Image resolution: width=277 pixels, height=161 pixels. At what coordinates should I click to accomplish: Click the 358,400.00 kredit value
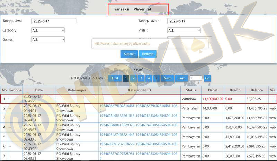(x=233, y=127)
